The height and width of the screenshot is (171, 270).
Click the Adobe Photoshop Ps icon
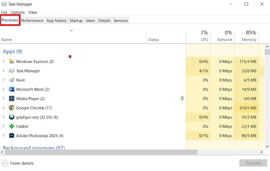tap(11, 136)
